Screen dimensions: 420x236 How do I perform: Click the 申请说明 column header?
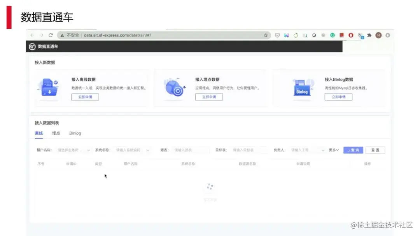[x=303, y=164]
